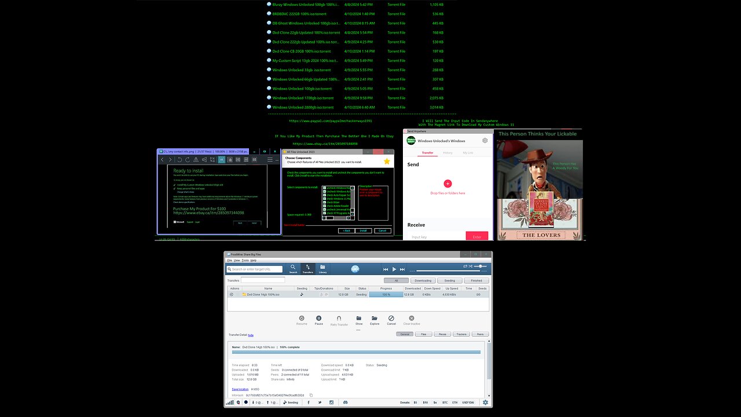Open the View menu in FrostWire
Viewport: 741px width, 417px height.
pos(237,260)
